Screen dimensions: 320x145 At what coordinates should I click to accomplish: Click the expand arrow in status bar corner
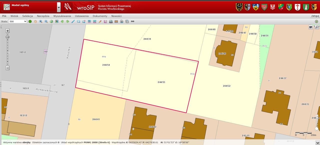click(x=317, y=143)
